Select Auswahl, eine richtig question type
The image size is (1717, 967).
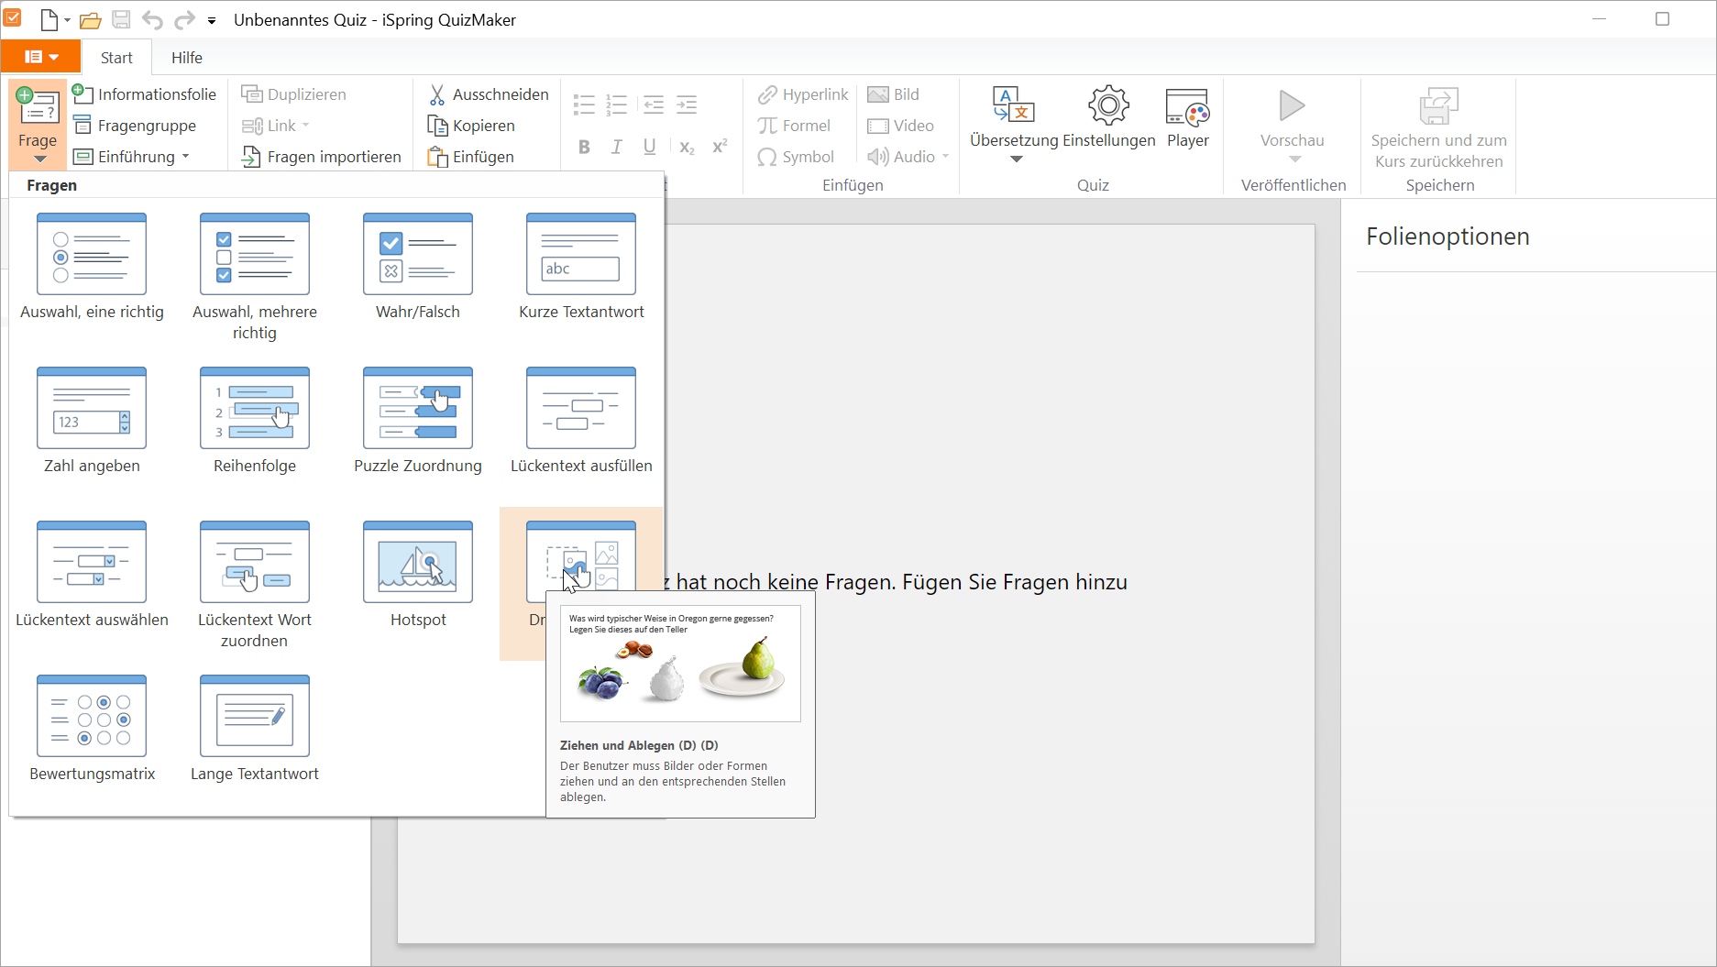click(92, 255)
